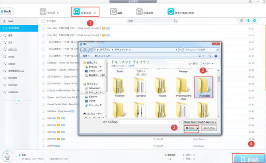Click the 開く(O) Open button
The height and width of the screenshot is (163, 266).
(x=190, y=128)
